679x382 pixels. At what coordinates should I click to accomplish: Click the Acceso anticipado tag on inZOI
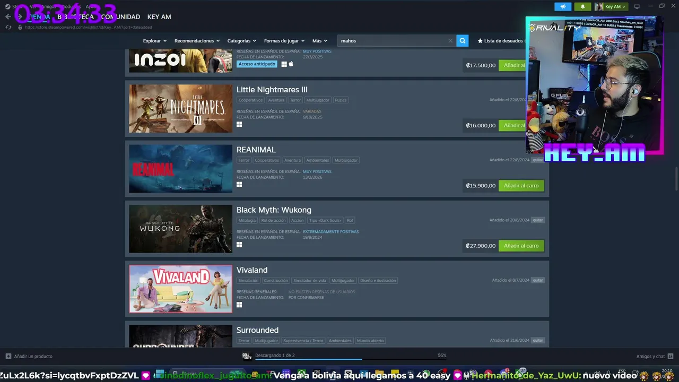coord(257,64)
